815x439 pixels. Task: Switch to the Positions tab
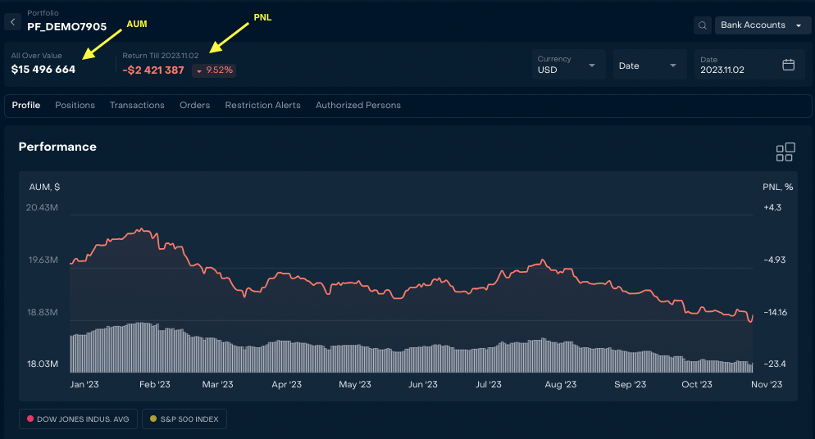coord(75,106)
